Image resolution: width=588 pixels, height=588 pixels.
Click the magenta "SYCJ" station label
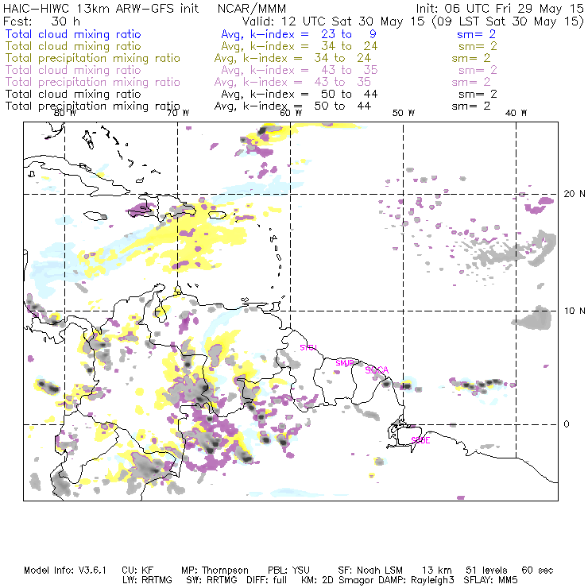point(308,347)
